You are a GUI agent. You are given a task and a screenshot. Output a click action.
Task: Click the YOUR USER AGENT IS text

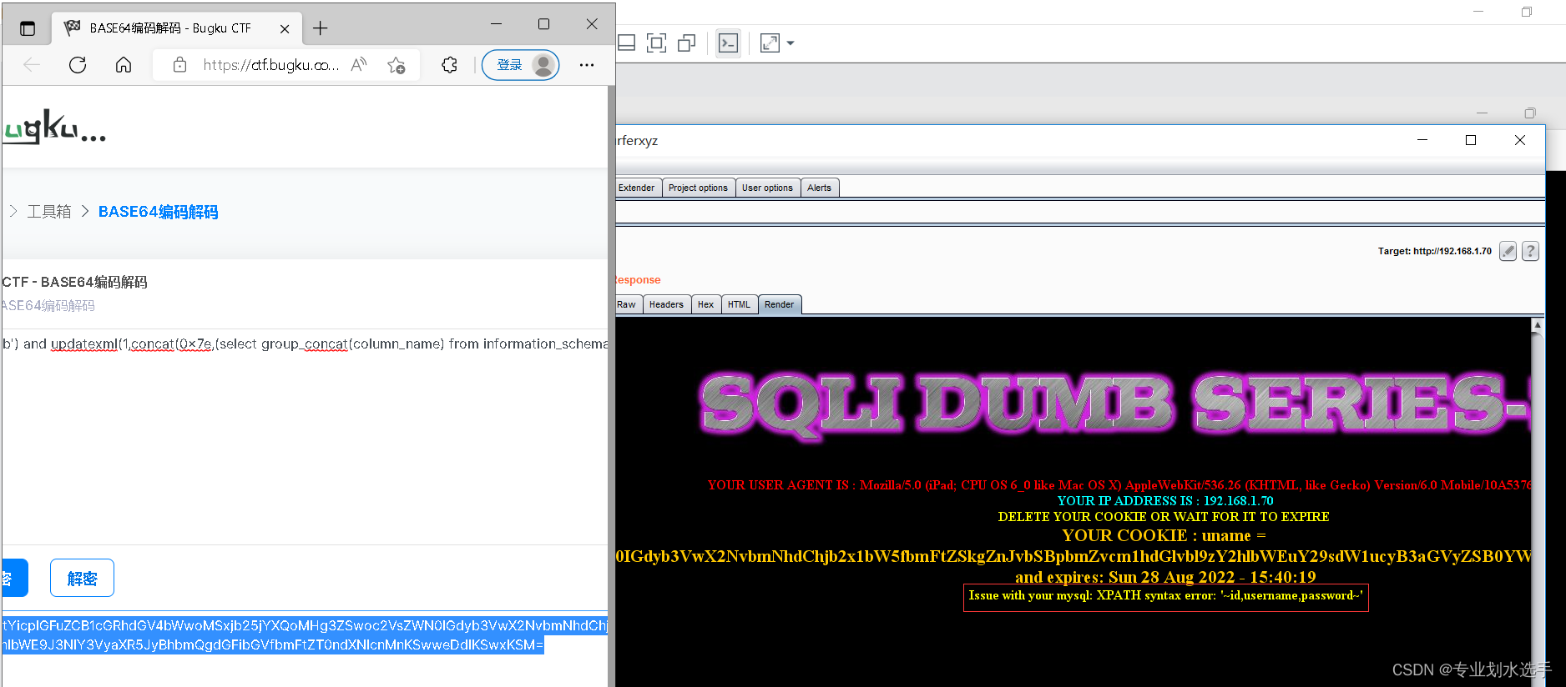click(x=1119, y=485)
